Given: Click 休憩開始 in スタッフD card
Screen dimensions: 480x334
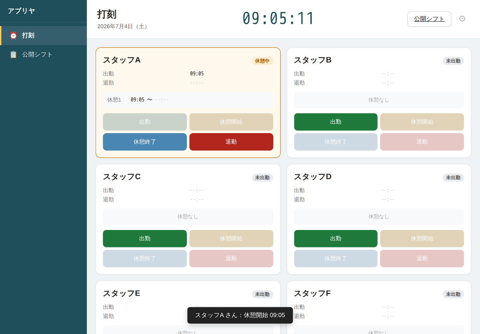Looking at the screenshot, I should pyautogui.click(x=422, y=239).
